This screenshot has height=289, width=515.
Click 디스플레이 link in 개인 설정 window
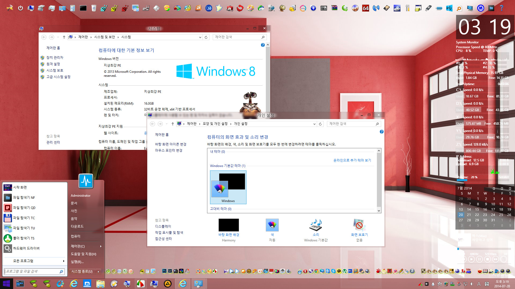[163, 226]
